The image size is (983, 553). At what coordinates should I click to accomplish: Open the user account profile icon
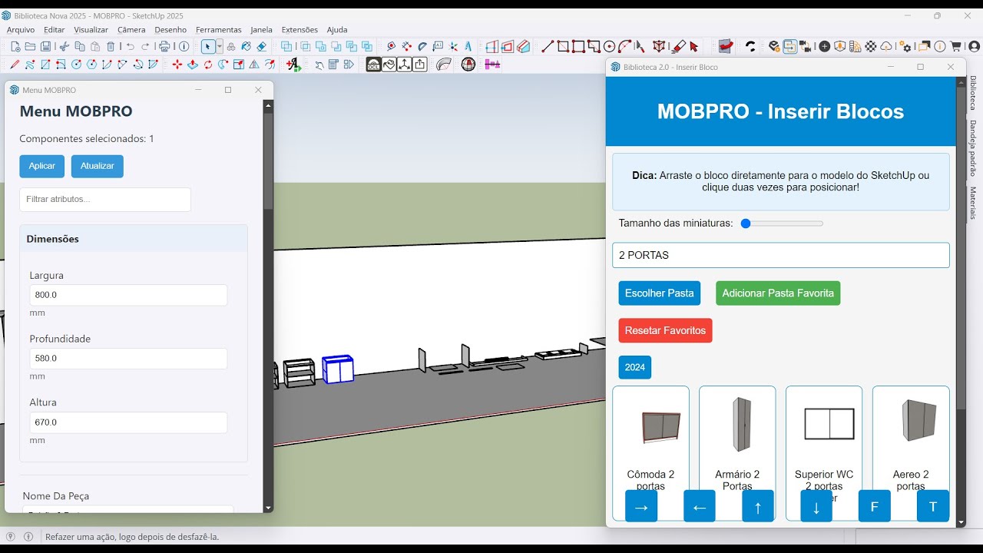click(974, 46)
